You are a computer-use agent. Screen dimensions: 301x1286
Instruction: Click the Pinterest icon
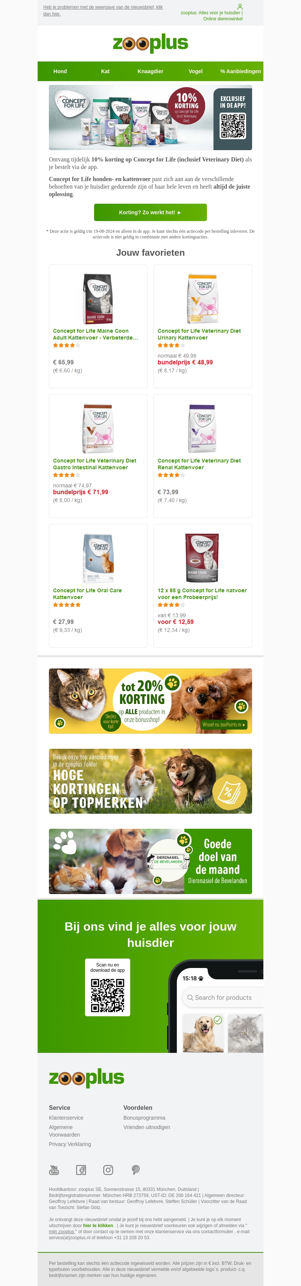tap(135, 1170)
